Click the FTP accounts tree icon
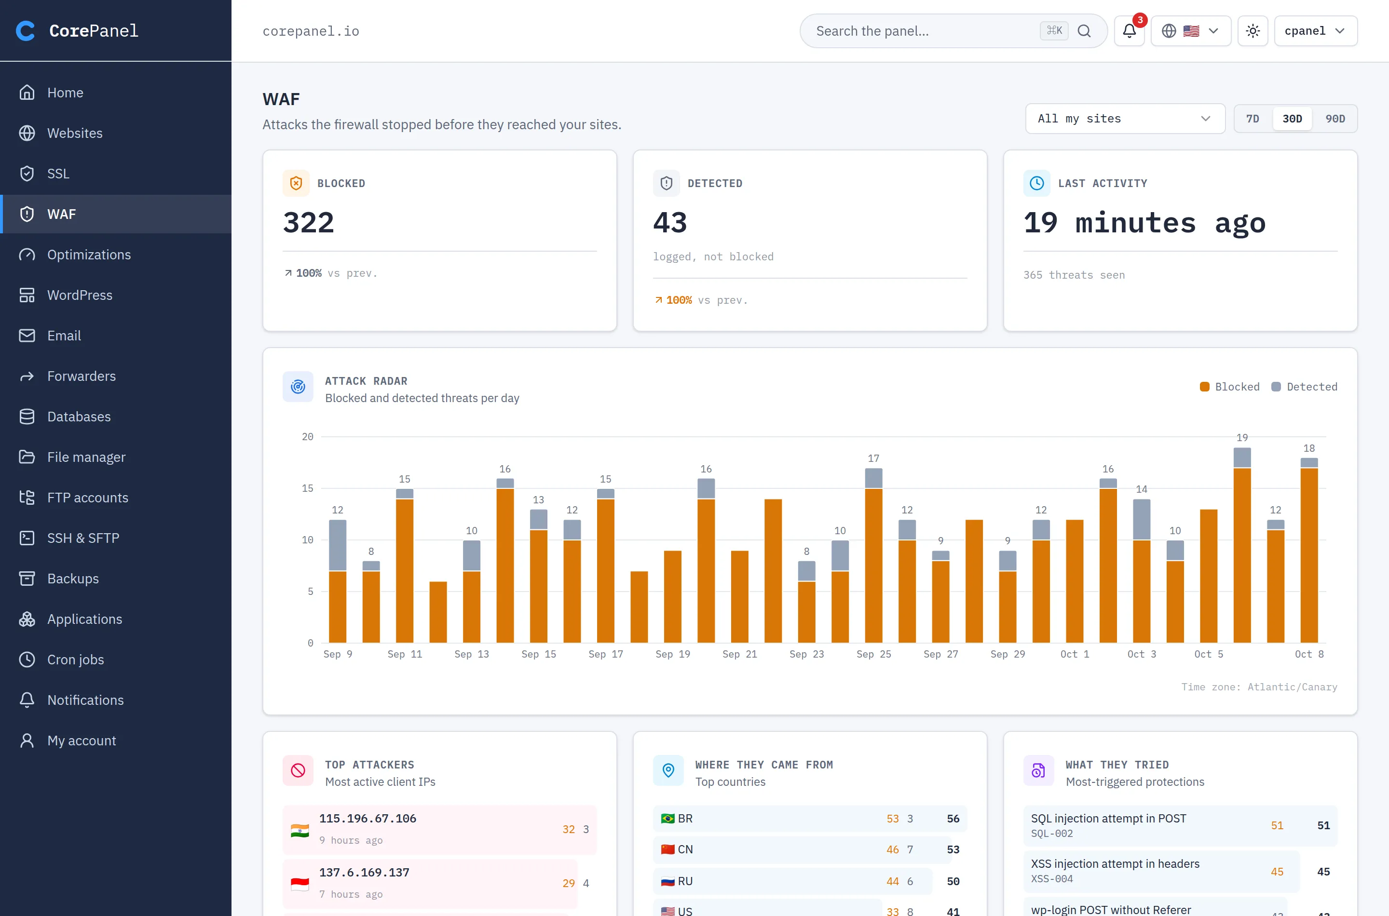 click(x=27, y=498)
